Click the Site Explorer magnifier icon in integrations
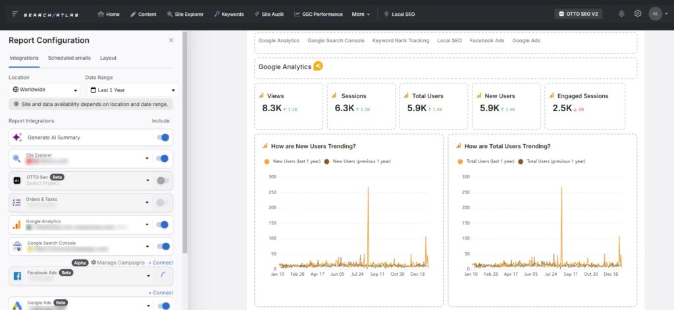 point(16,159)
